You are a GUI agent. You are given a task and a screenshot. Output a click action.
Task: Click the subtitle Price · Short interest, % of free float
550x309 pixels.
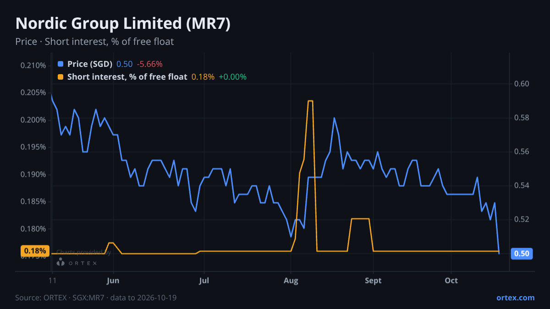pos(94,42)
